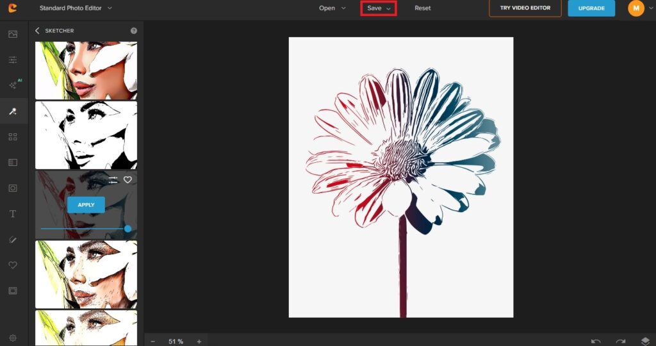656x346 pixels.
Task: Undo the last action
Action: click(x=596, y=342)
